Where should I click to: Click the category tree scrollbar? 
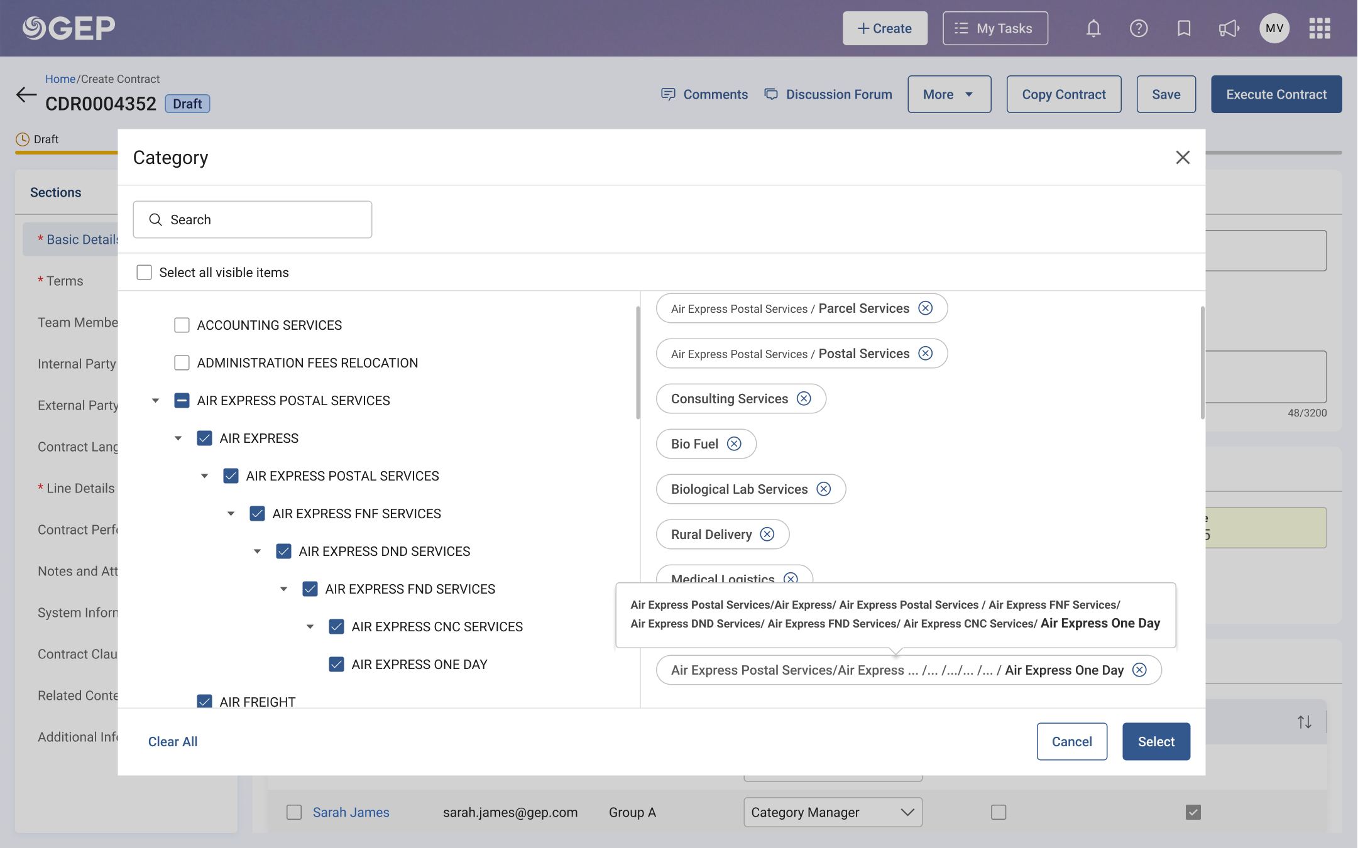pyautogui.click(x=638, y=362)
